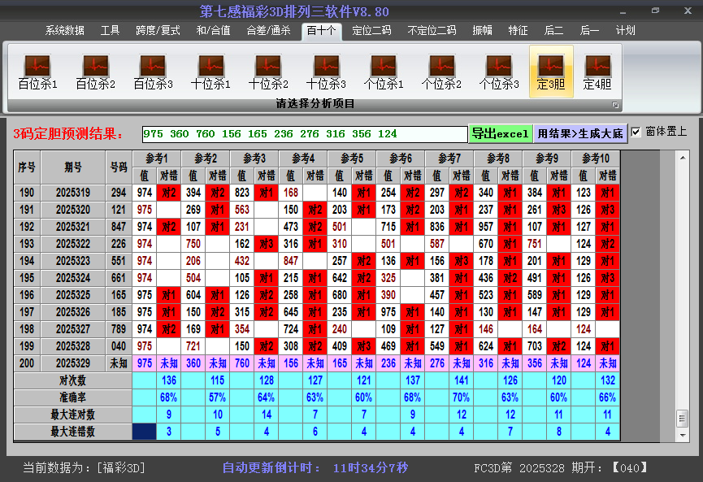Screen dimensions: 703x482
Task: Select the 个位杀2 analysis icon
Action: [x=440, y=69]
